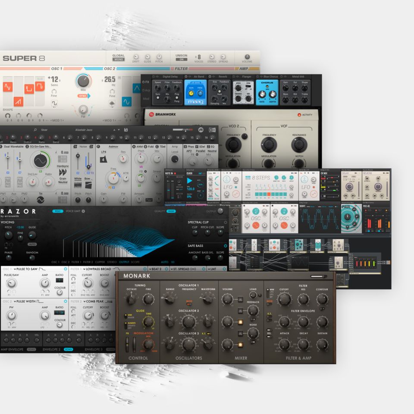Select the OUTPUT view tab in Razor display

[124, 262]
